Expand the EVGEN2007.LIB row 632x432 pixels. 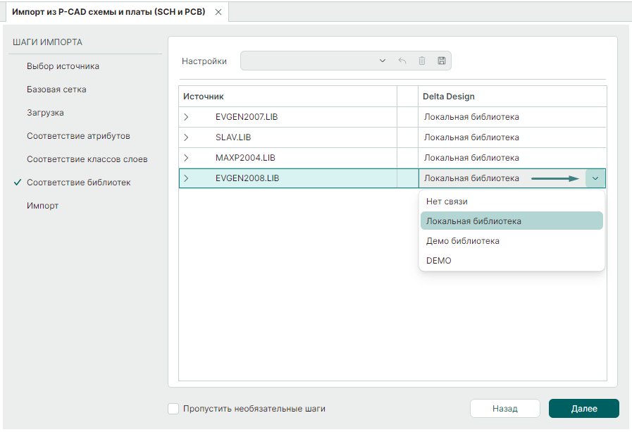pyautogui.click(x=186, y=117)
